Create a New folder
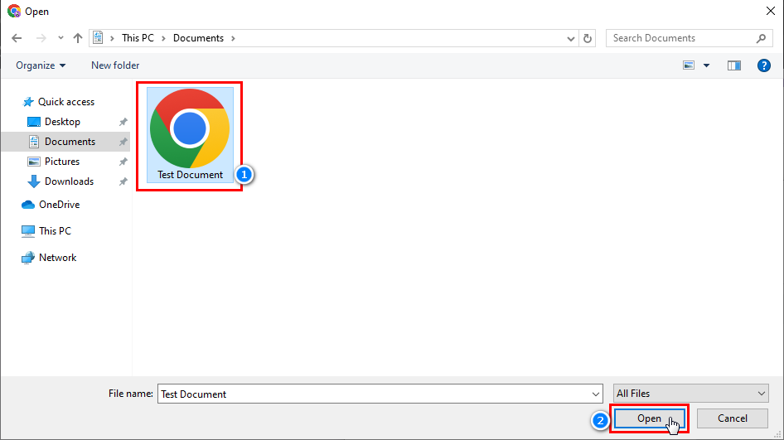 [115, 65]
